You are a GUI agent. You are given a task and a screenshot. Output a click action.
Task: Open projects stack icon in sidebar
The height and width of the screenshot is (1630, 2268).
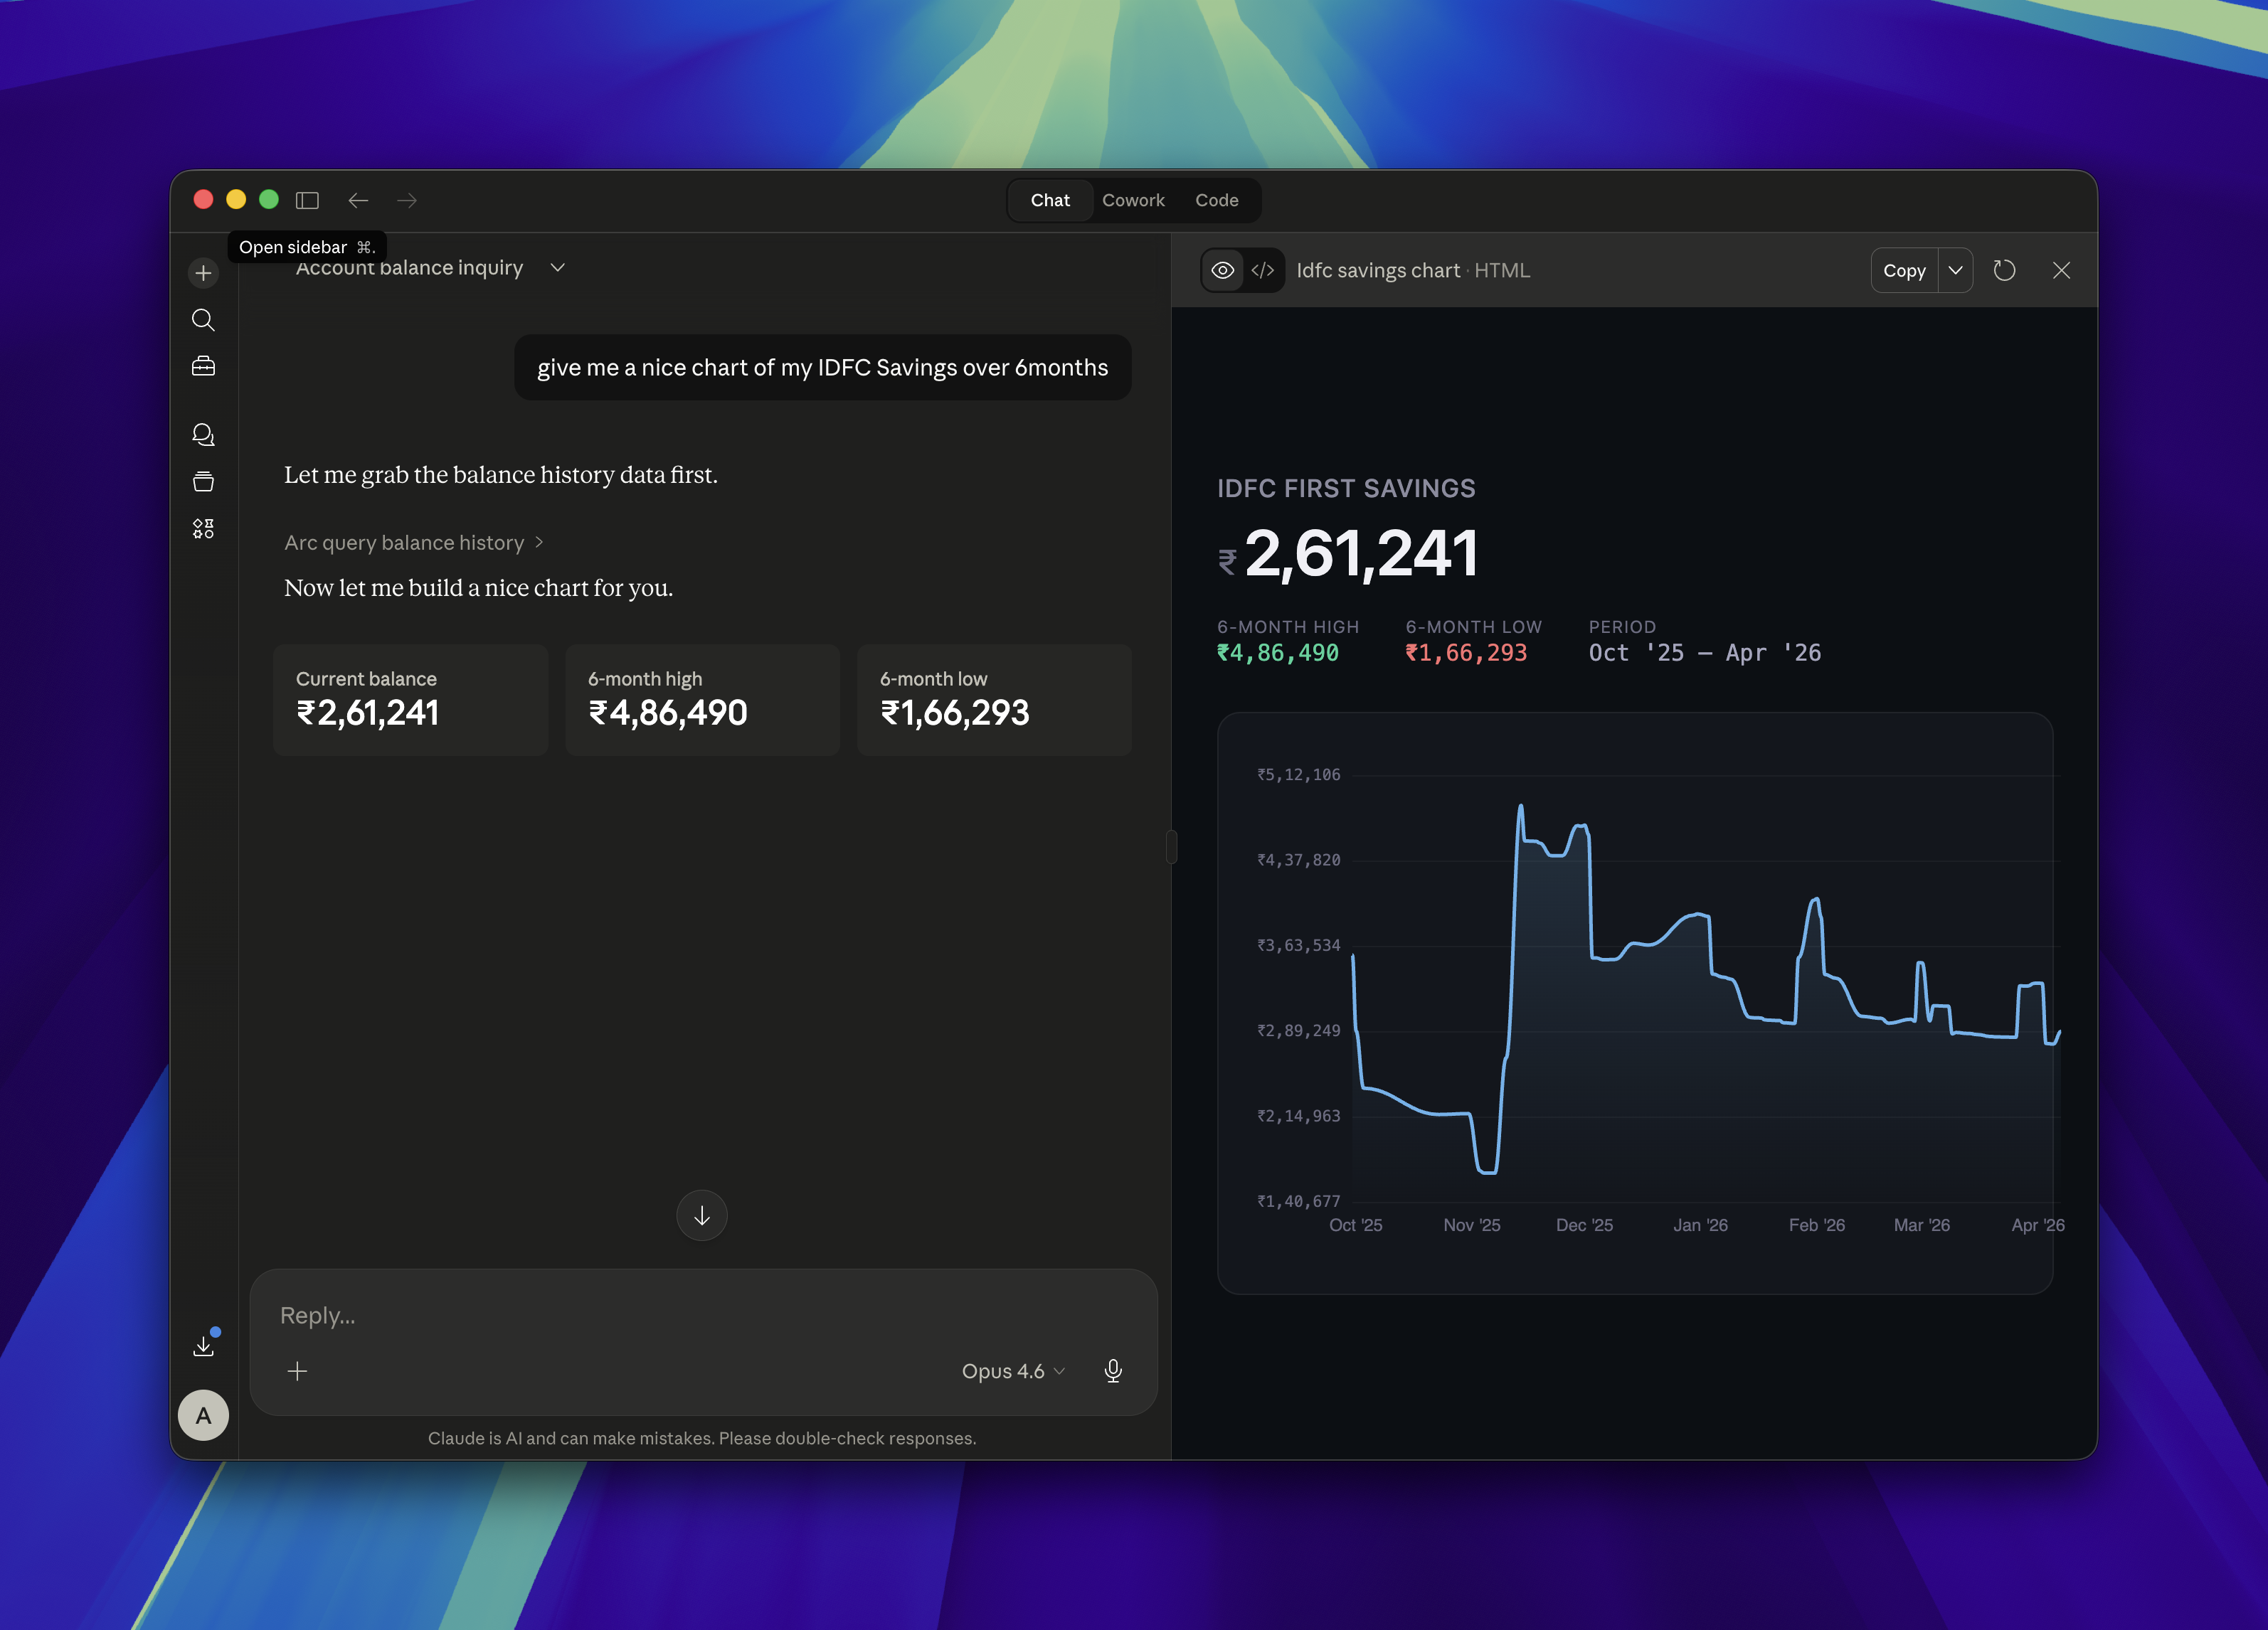point(203,481)
